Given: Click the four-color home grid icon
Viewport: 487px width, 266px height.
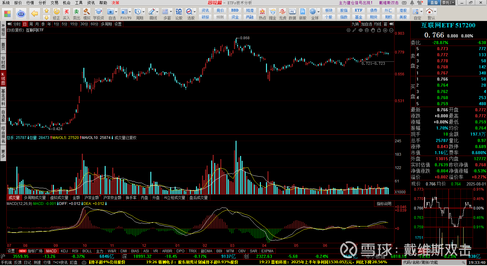Looking at the screenshot, I should 8,14.
